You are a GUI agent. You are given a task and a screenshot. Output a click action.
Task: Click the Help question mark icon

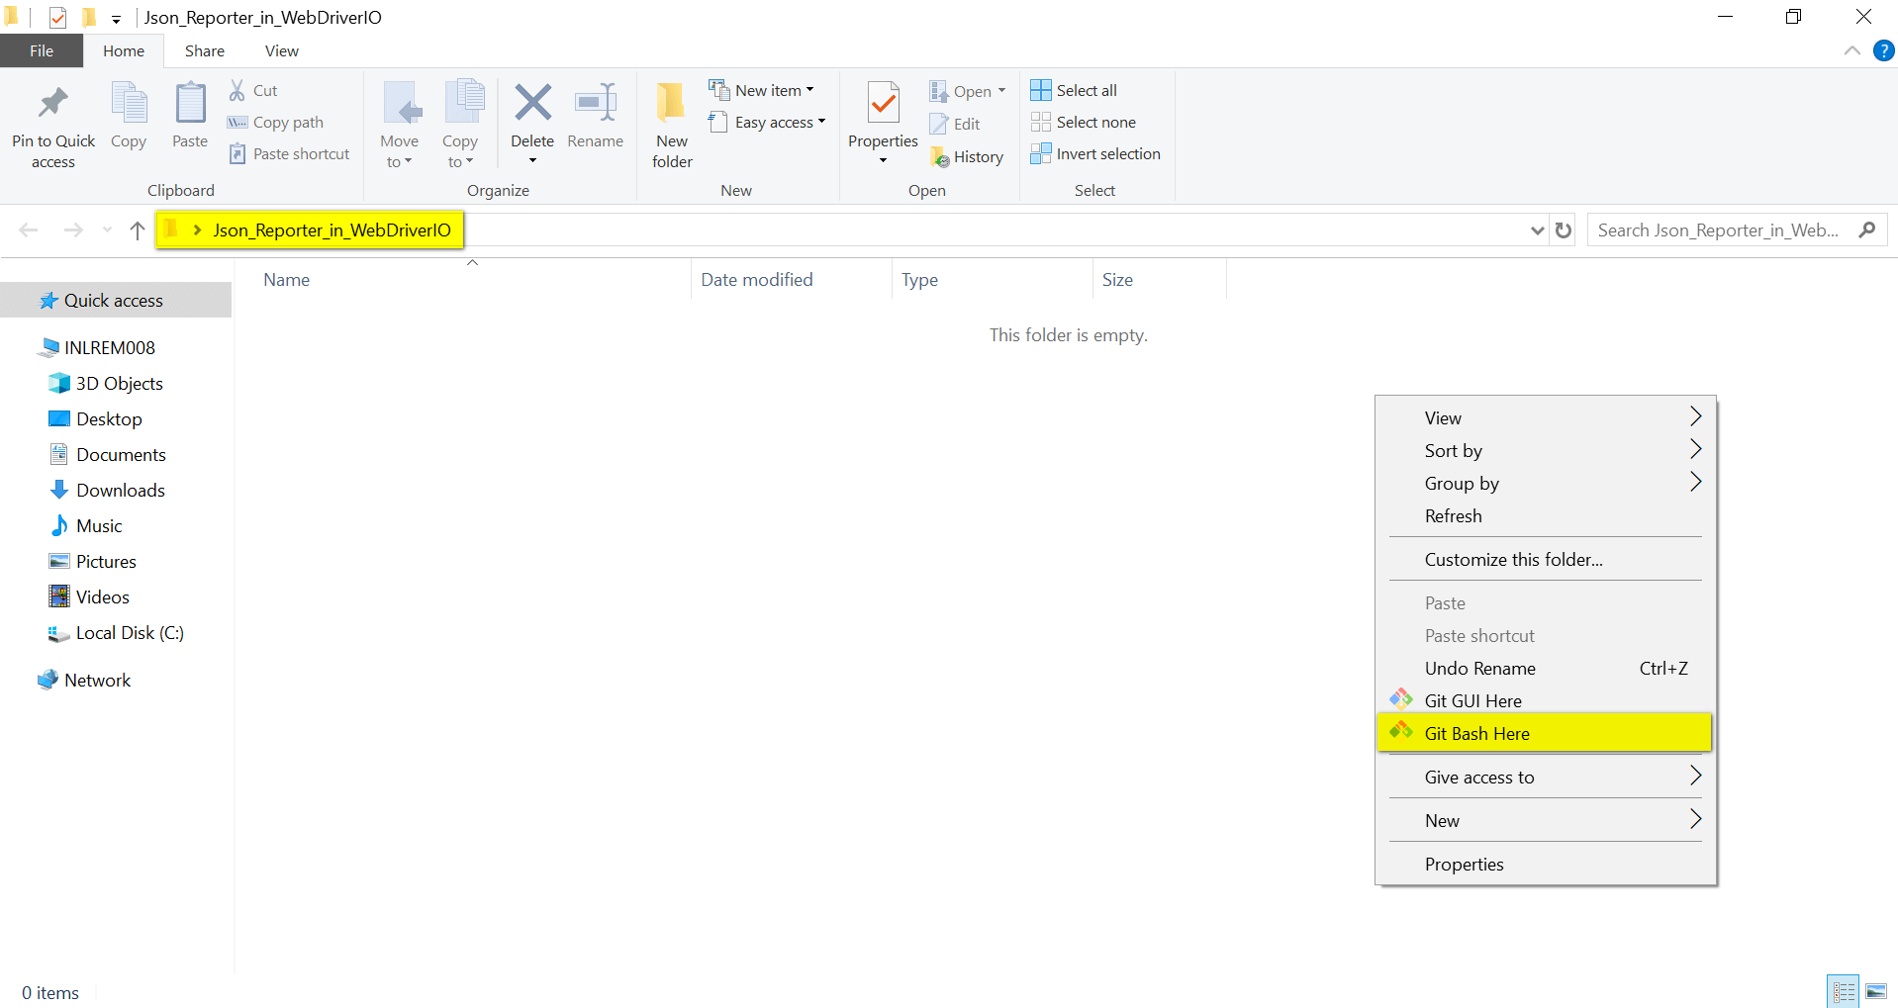coord(1883,50)
